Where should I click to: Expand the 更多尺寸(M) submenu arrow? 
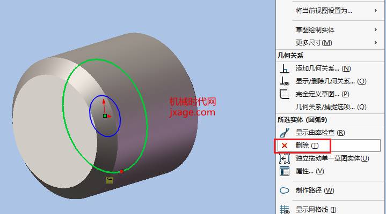pyautogui.click(x=375, y=42)
